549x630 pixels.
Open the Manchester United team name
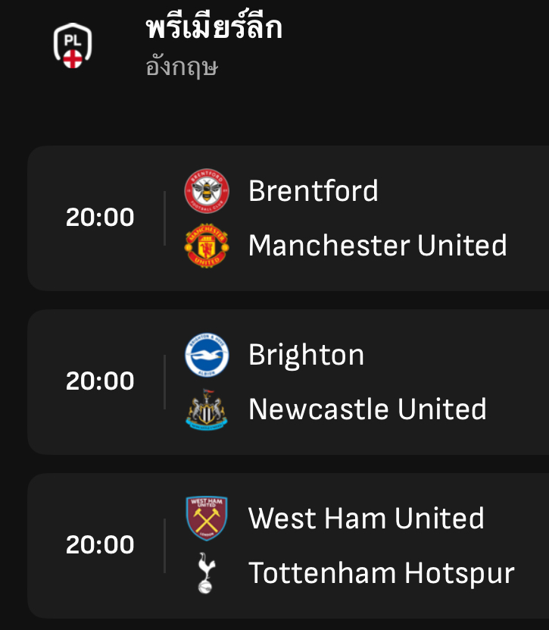(x=378, y=246)
